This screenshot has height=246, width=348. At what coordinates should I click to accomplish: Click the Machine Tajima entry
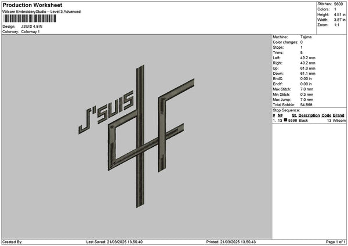[x=306, y=37]
